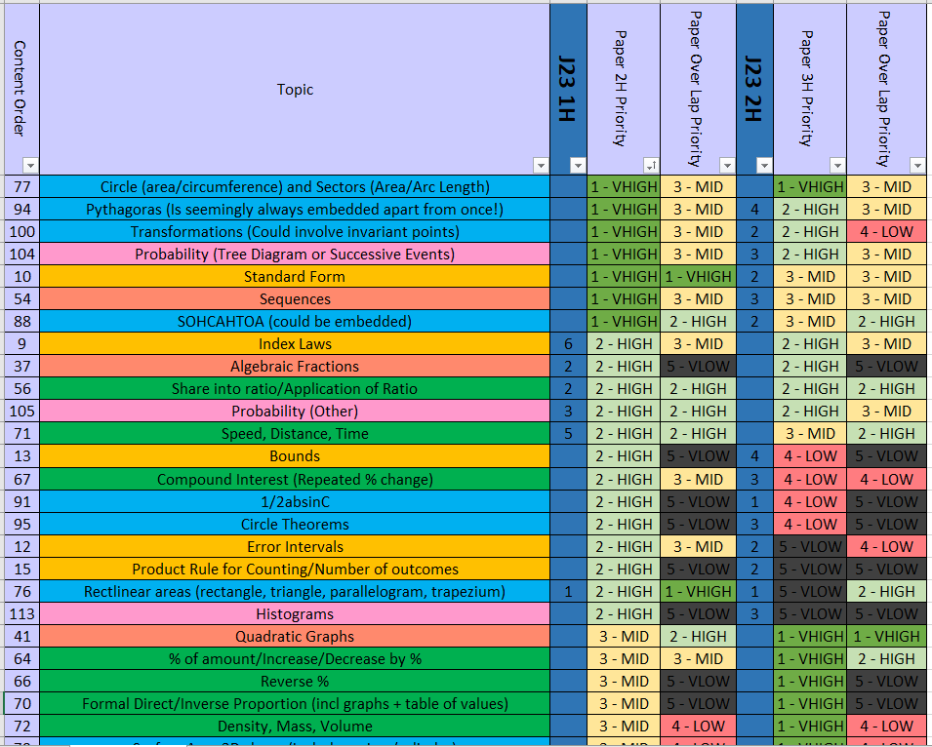Select 4 - LOW overlap cell in Transformations row

[x=886, y=231]
